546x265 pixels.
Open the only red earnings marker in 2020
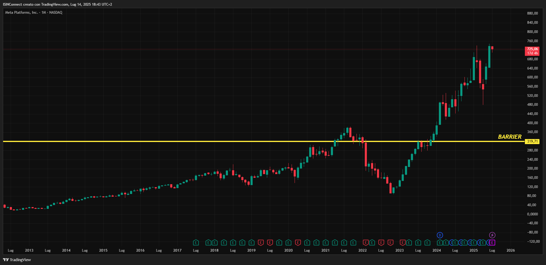[x=298, y=243]
